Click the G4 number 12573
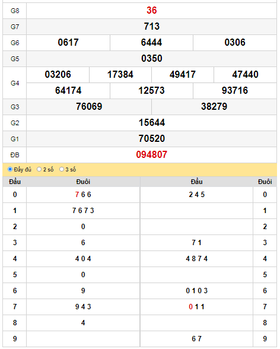This screenshot has width=280, height=349. 151,91
